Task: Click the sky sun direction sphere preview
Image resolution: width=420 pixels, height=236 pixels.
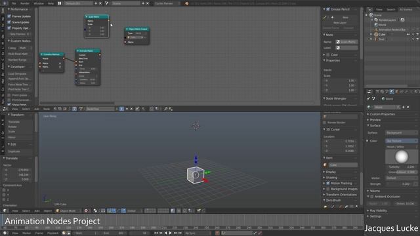Action: click(x=402, y=157)
